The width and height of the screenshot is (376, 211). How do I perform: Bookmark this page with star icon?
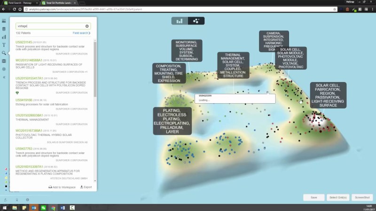click(335, 9)
